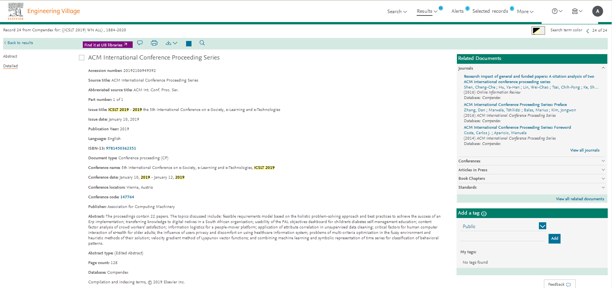612x288 pixels.
Task: Click 'Page count: 128' text
Action: pyautogui.click(x=103, y=263)
